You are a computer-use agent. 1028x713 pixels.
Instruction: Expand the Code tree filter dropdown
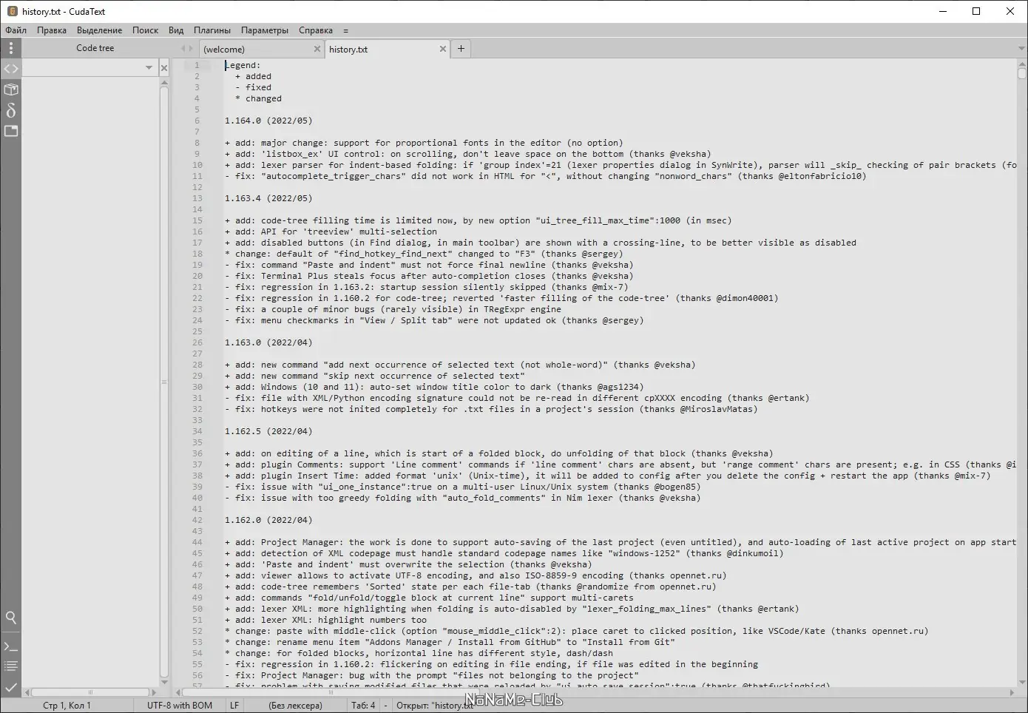[149, 68]
